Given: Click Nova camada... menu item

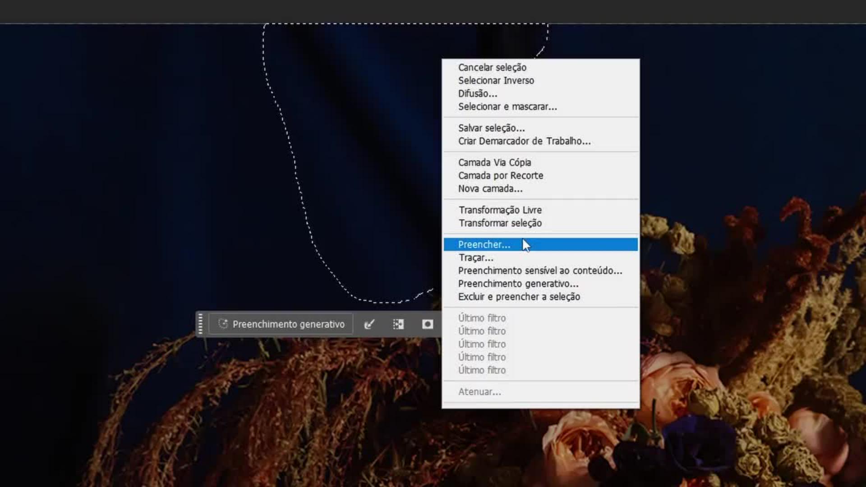Looking at the screenshot, I should 490,188.
